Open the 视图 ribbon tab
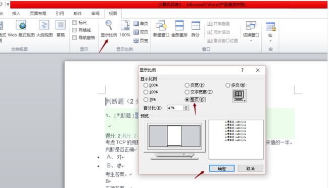The width and height of the screenshot is (329, 188). coord(113,14)
